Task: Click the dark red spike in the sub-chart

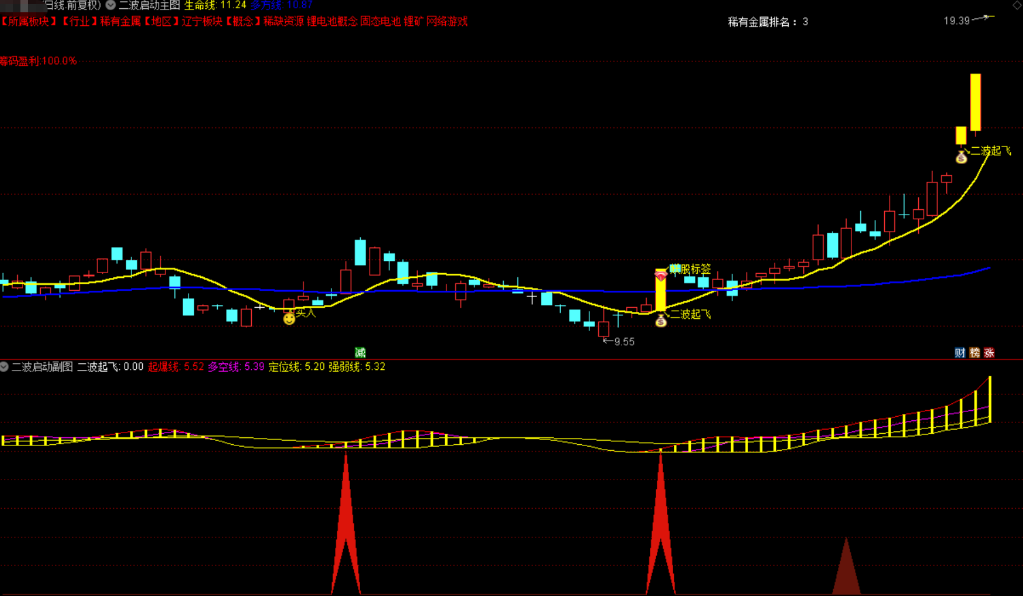Action: (x=846, y=565)
